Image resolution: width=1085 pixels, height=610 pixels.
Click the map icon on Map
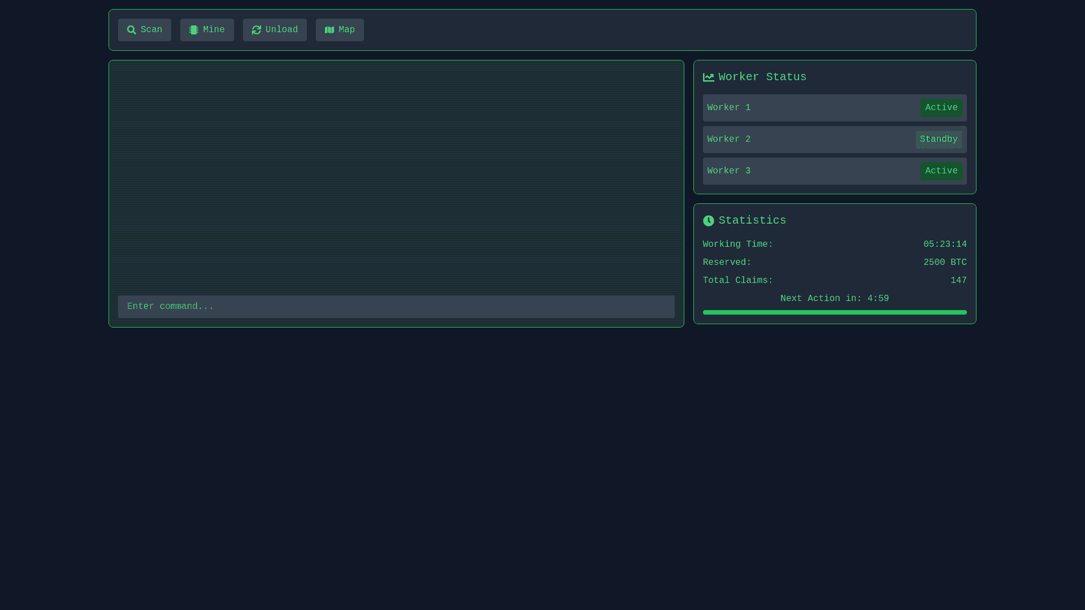[329, 30]
